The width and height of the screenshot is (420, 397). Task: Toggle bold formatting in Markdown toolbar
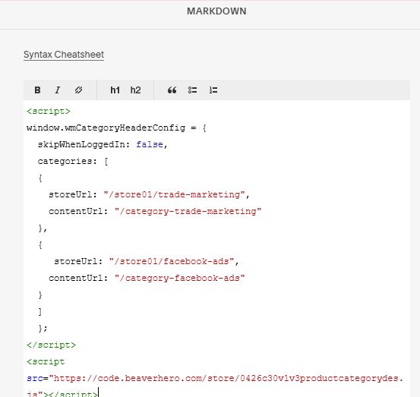pyautogui.click(x=37, y=90)
